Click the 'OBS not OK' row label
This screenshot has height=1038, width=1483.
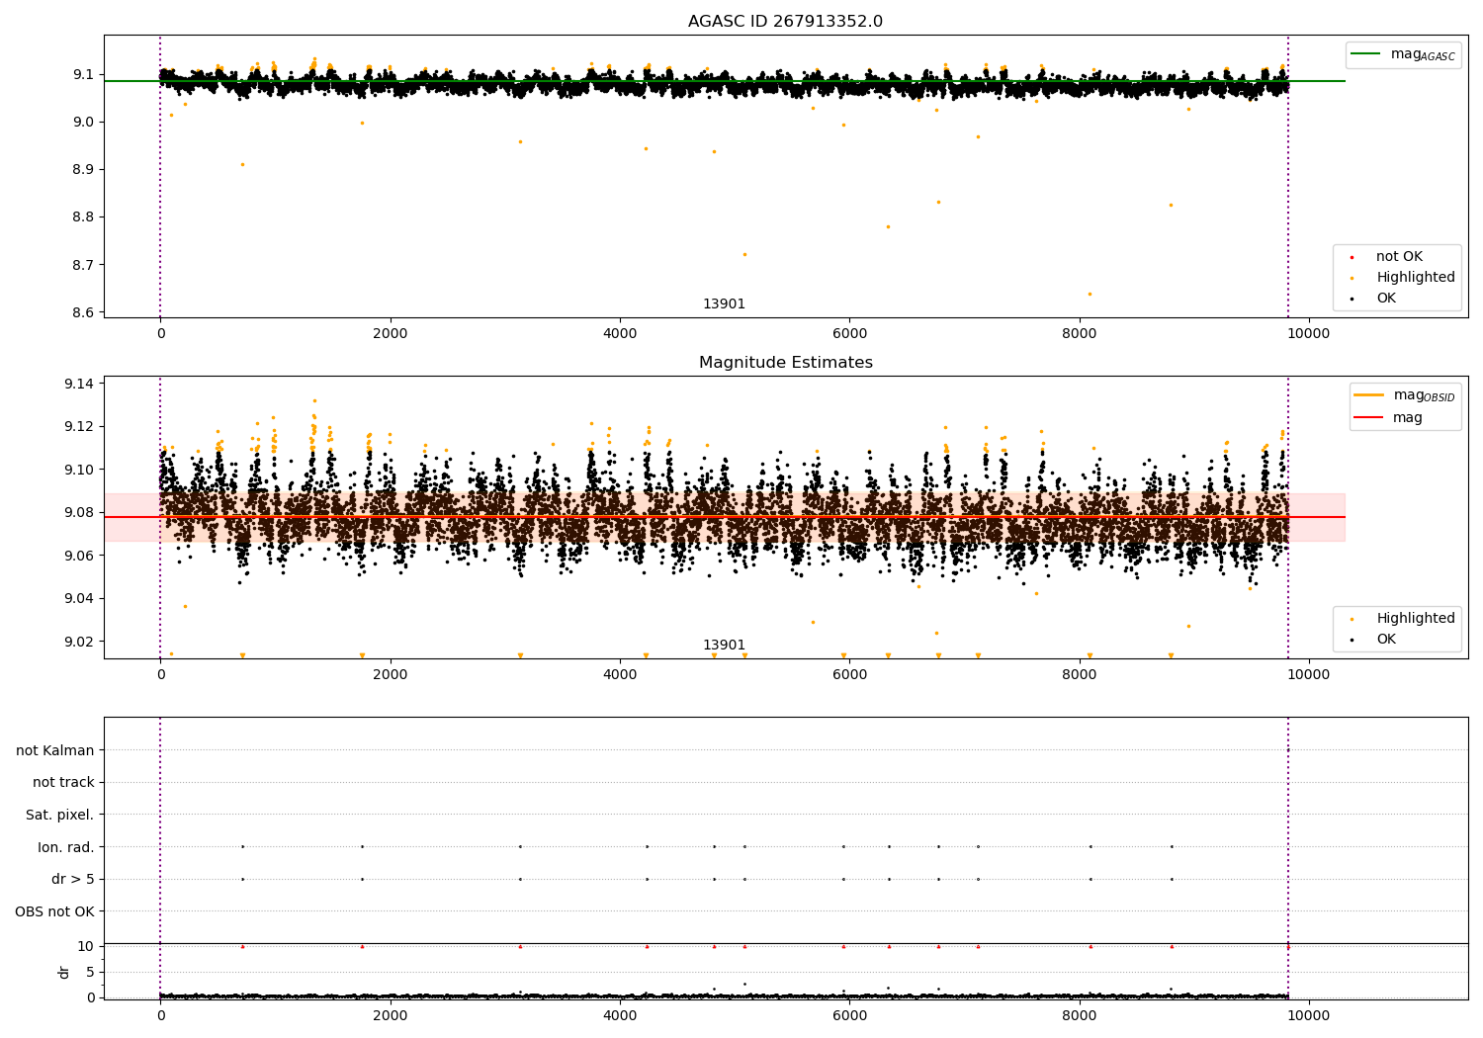pos(54,911)
